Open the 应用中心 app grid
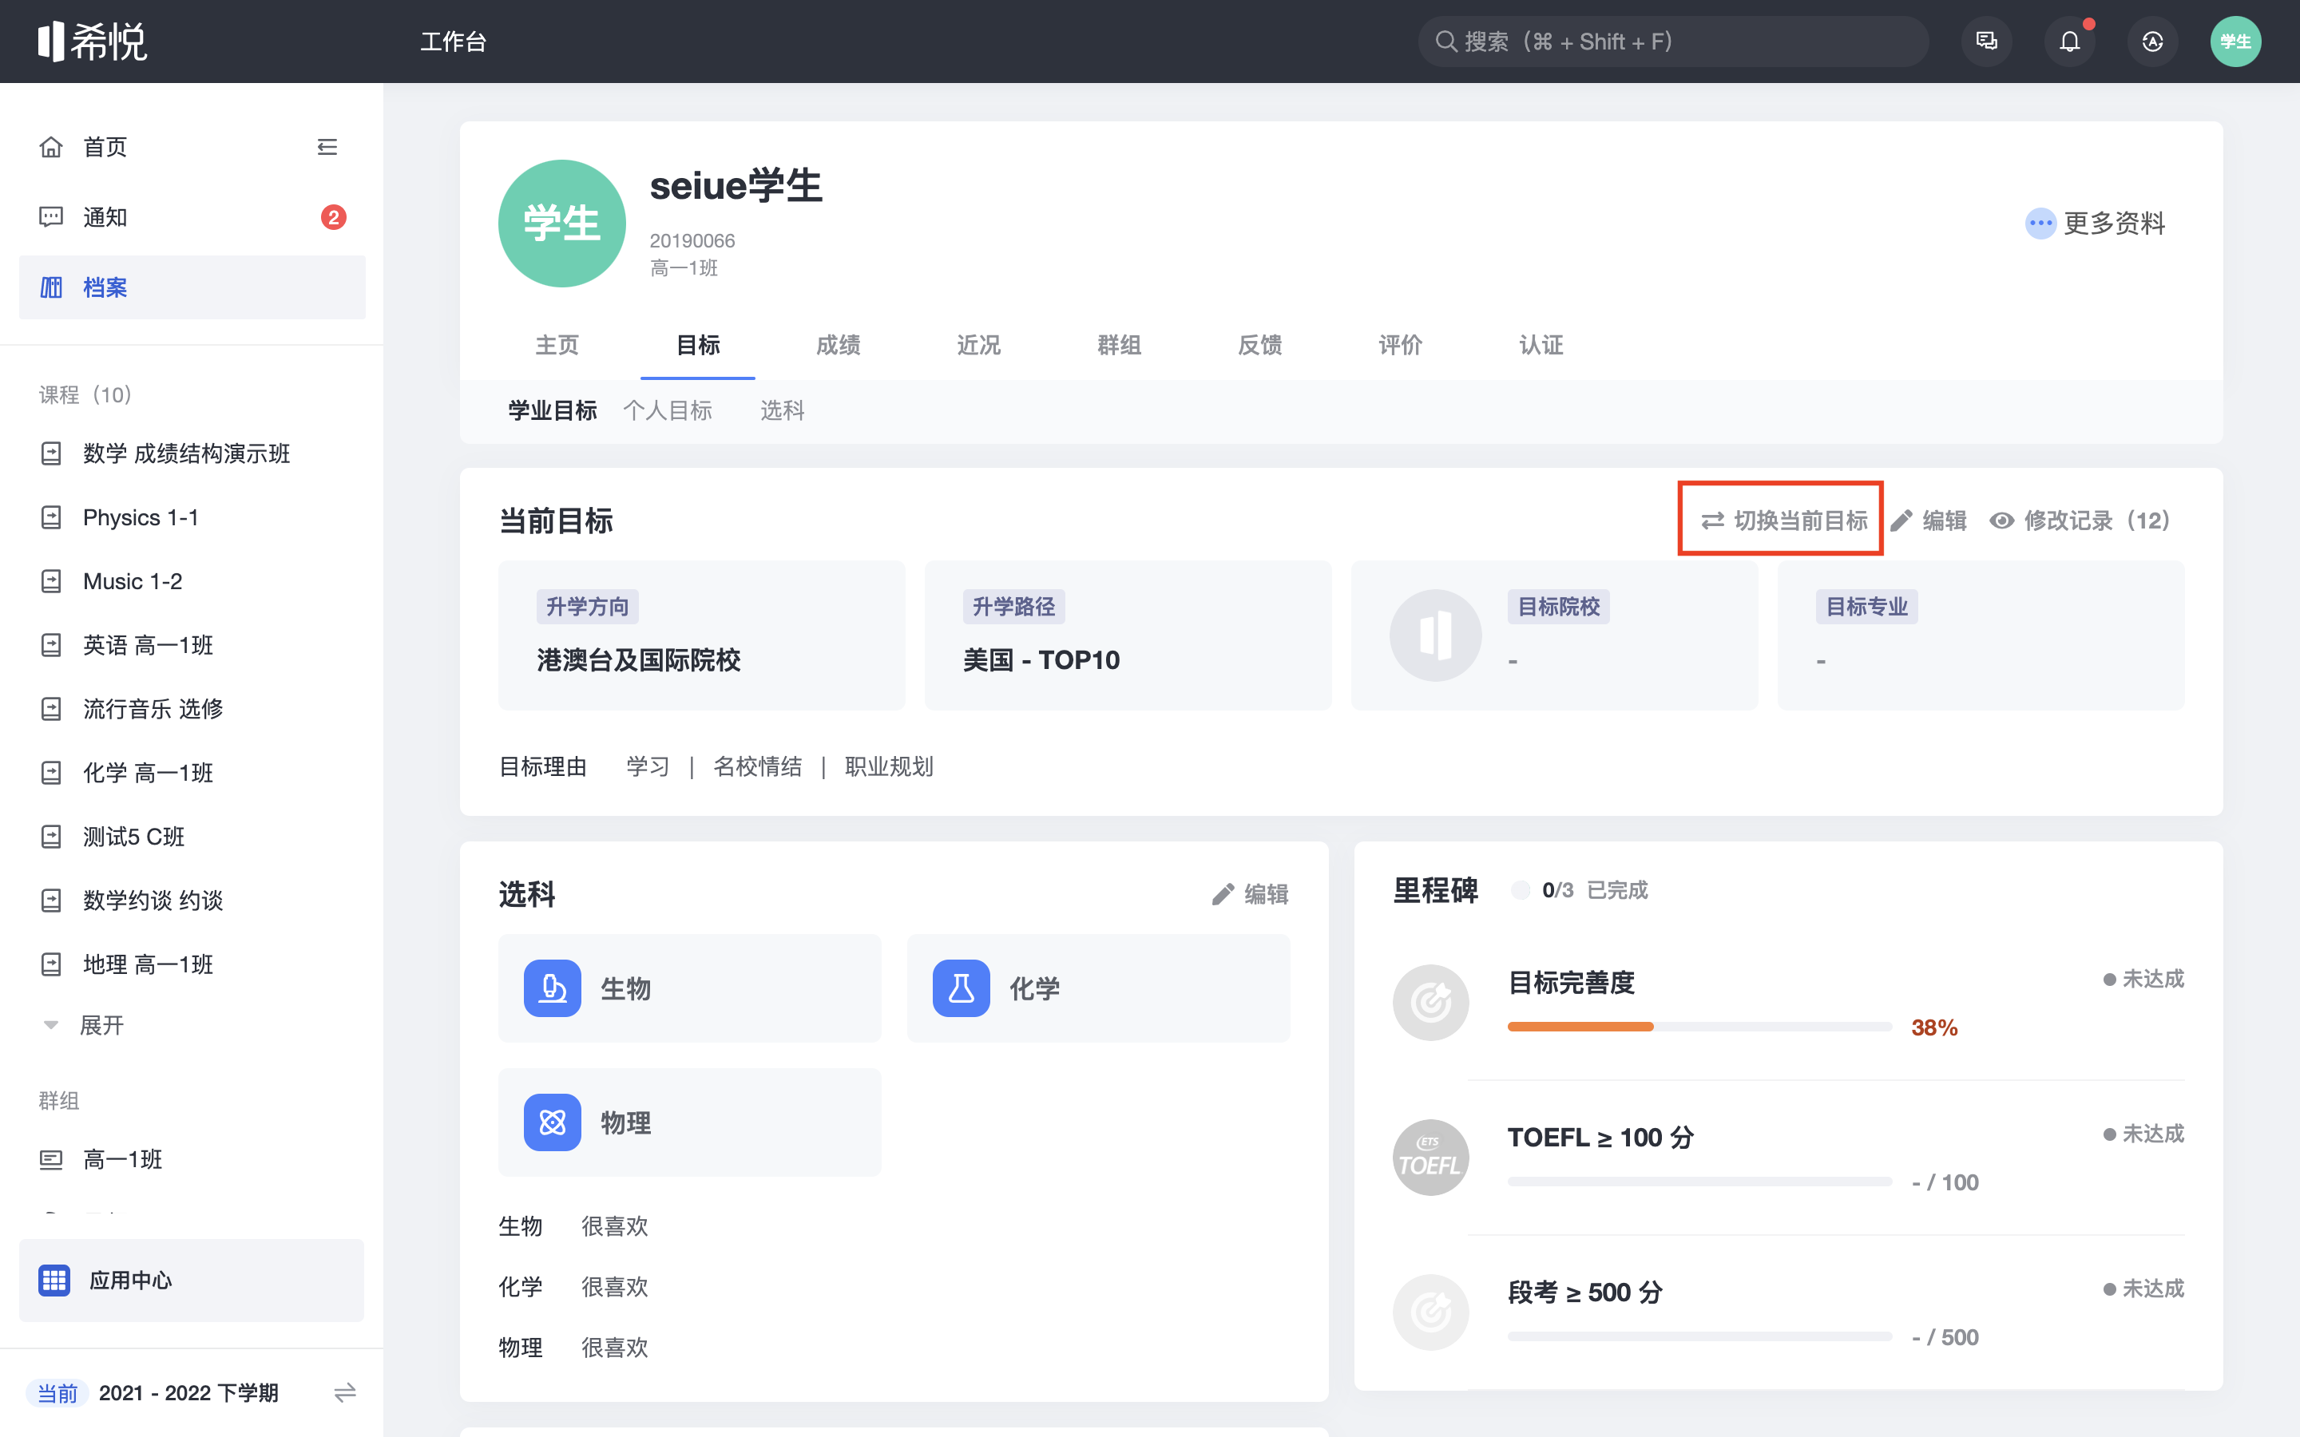The height and width of the screenshot is (1437, 2300). click(x=54, y=1281)
